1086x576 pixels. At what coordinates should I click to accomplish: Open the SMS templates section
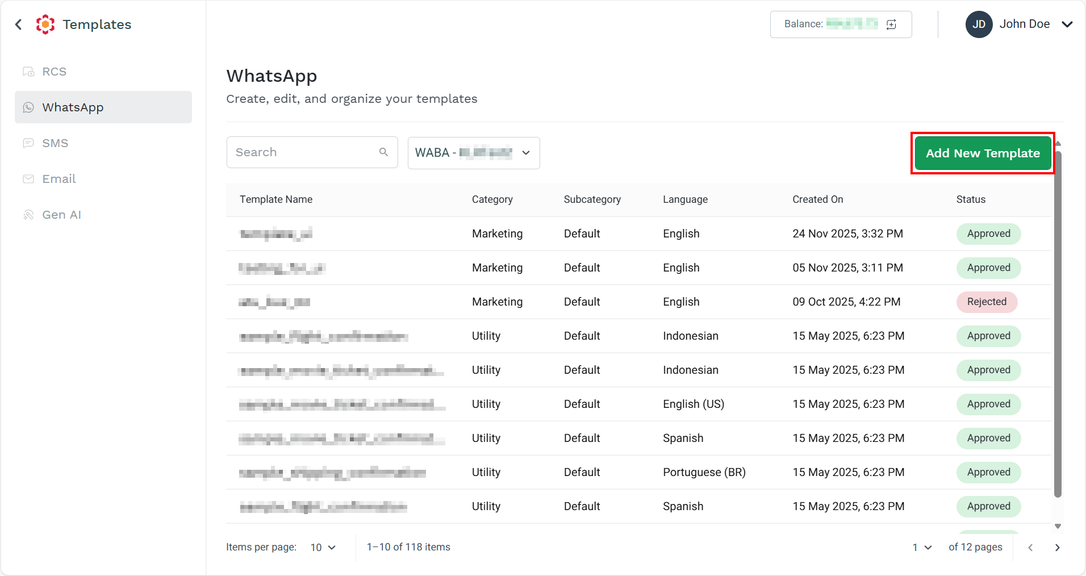coord(103,143)
